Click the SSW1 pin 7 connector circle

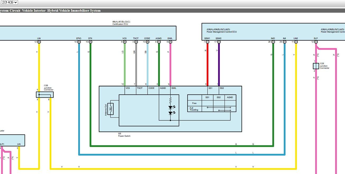tap(207, 42)
